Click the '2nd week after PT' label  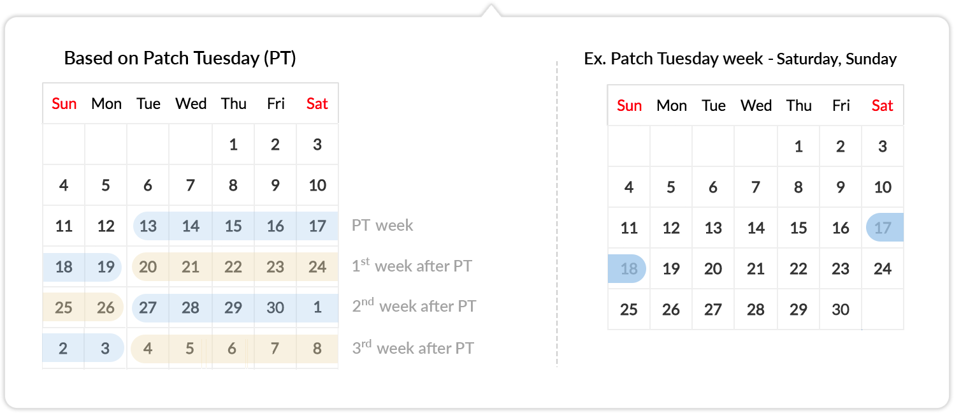tap(414, 305)
